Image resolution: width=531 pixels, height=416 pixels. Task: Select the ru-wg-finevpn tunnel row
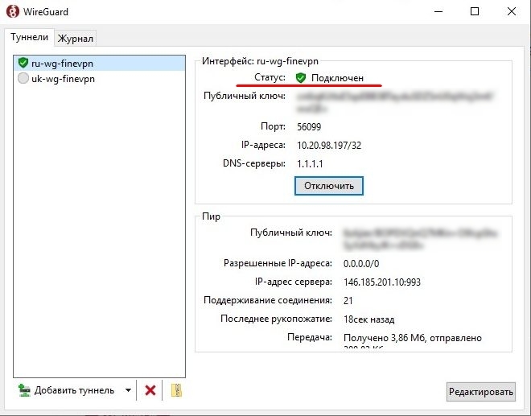click(x=100, y=63)
